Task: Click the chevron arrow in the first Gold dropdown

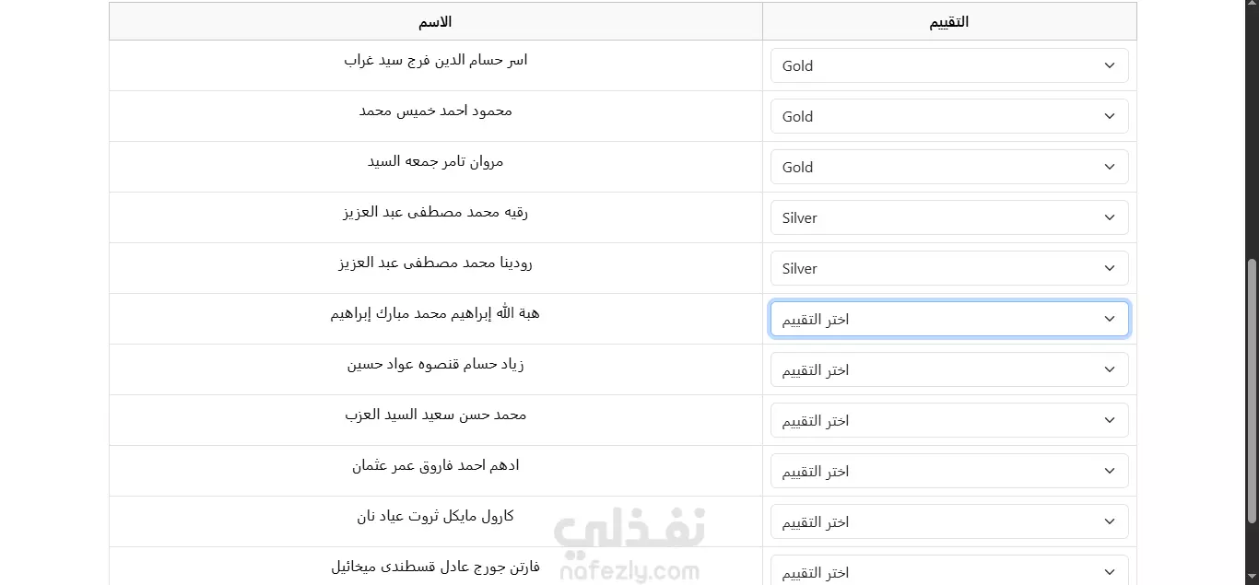Action: tap(1110, 65)
